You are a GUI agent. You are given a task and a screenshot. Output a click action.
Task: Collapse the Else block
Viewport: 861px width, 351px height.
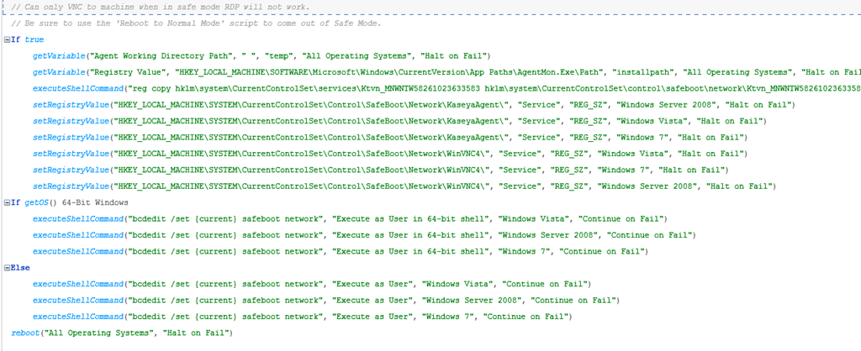click(7, 268)
